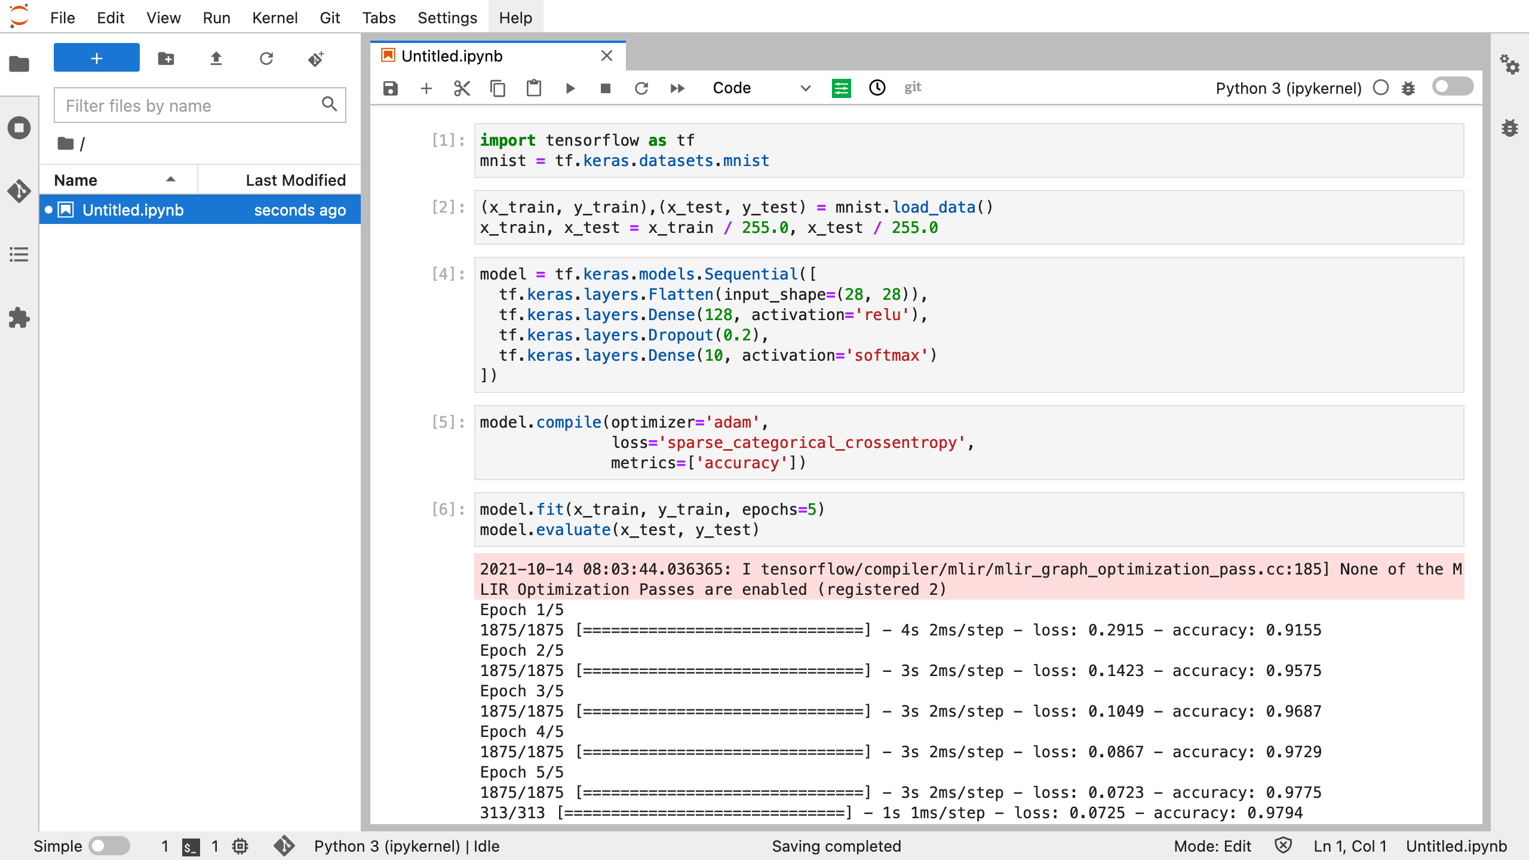Cut the selected cells

[462, 88]
